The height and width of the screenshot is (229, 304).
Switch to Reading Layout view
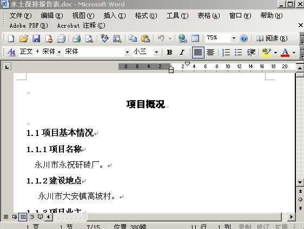click(40, 217)
